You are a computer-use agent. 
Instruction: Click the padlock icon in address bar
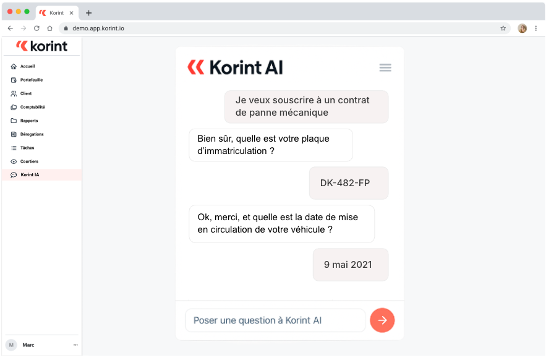pos(66,28)
